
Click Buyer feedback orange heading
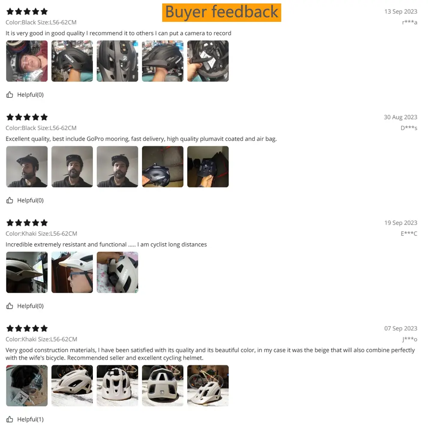tap(222, 12)
